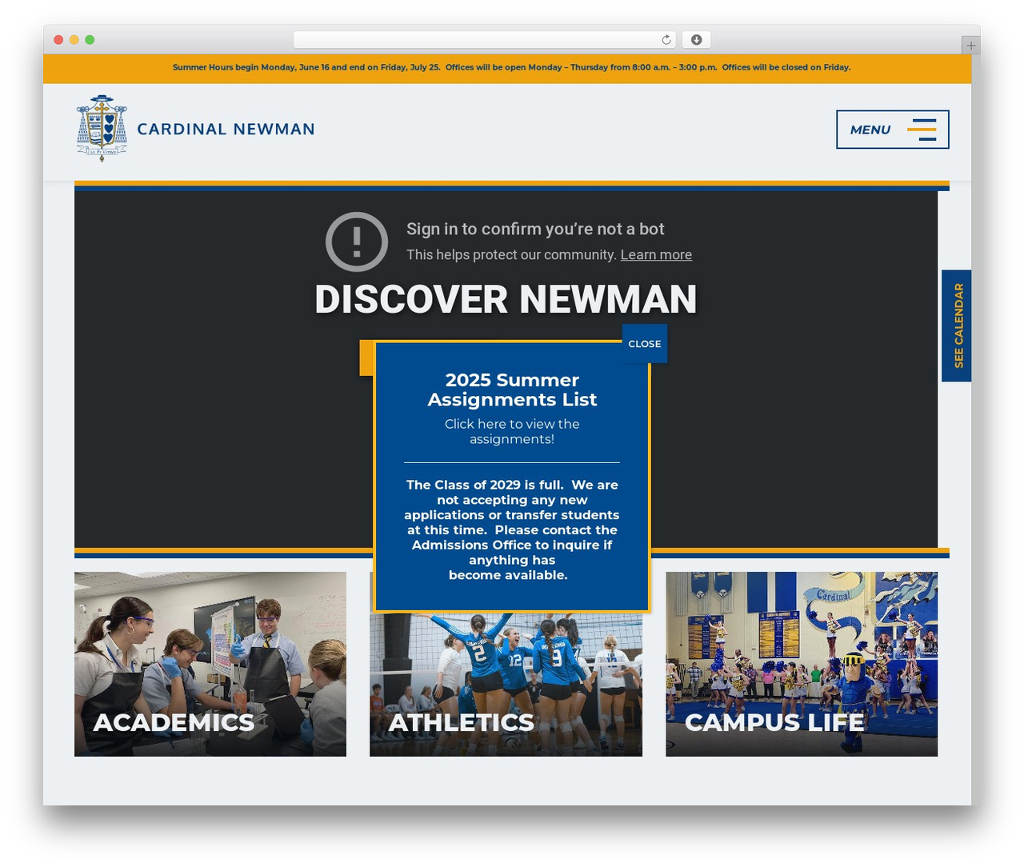The image size is (1024, 867).
Task: Minimize the browser window with yellow button
Action: click(x=74, y=40)
